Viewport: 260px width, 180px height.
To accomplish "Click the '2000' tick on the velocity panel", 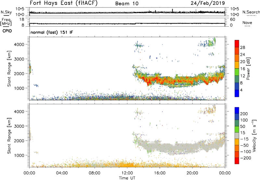I will (x=19, y=141).
